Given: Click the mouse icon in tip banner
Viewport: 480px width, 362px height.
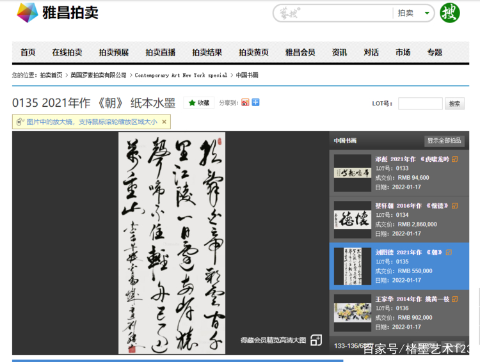Looking at the screenshot, I should pos(20,122).
